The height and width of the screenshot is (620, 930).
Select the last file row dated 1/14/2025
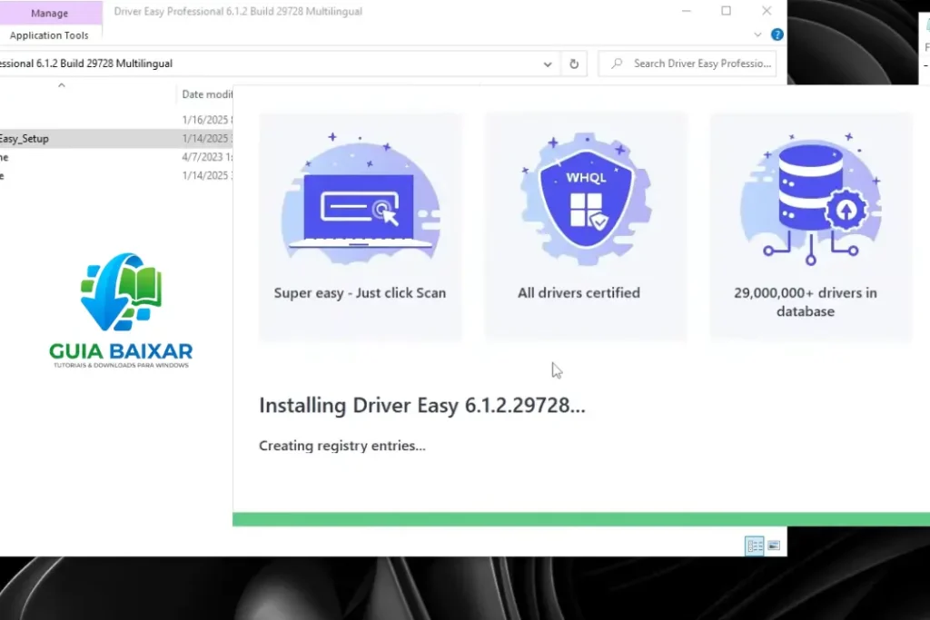(x=116, y=175)
